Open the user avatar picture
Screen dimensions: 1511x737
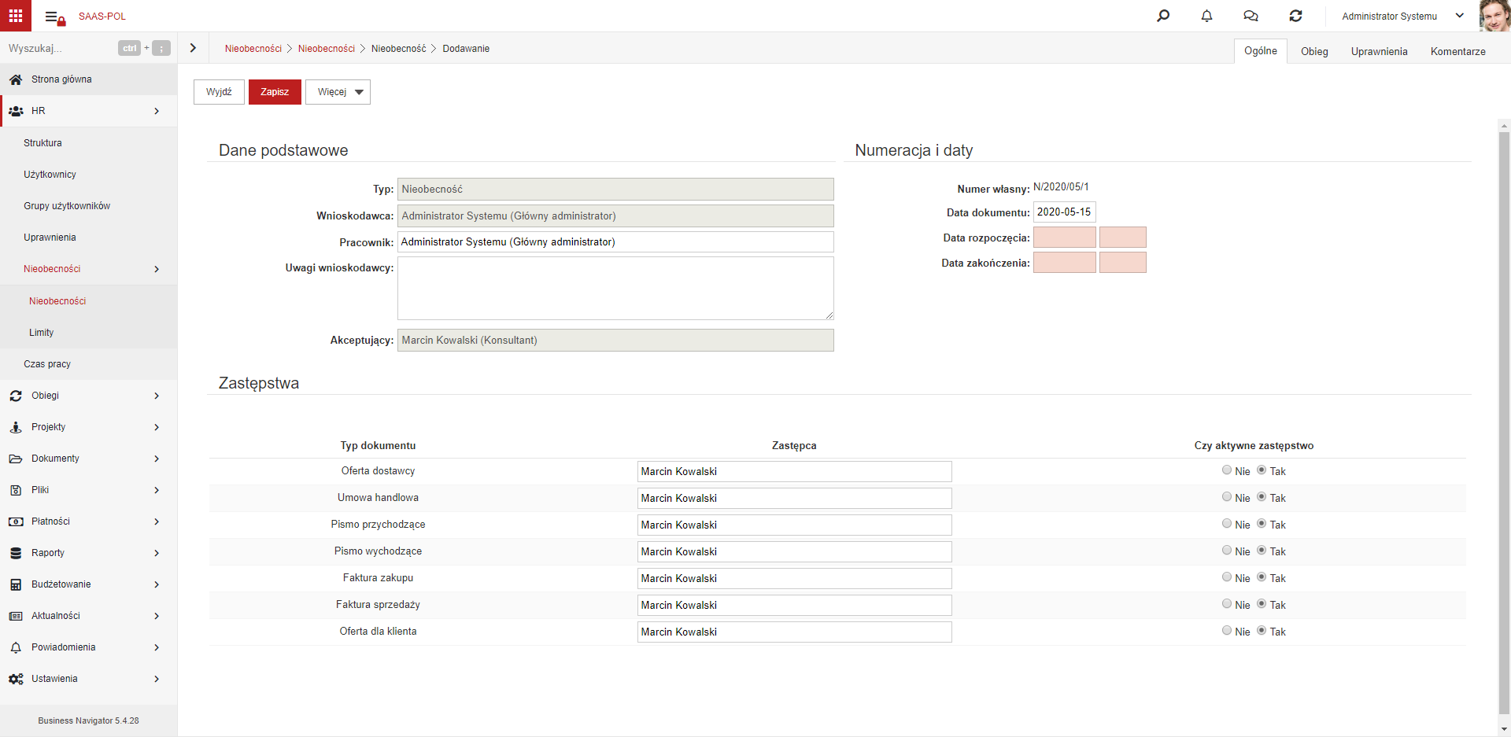[x=1494, y=16]
